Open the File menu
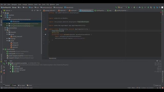 (2, 5)
